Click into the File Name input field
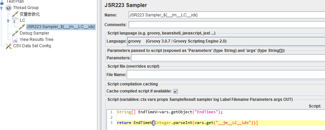The height and width of the screenshot is (130, 325). (226, 75)
